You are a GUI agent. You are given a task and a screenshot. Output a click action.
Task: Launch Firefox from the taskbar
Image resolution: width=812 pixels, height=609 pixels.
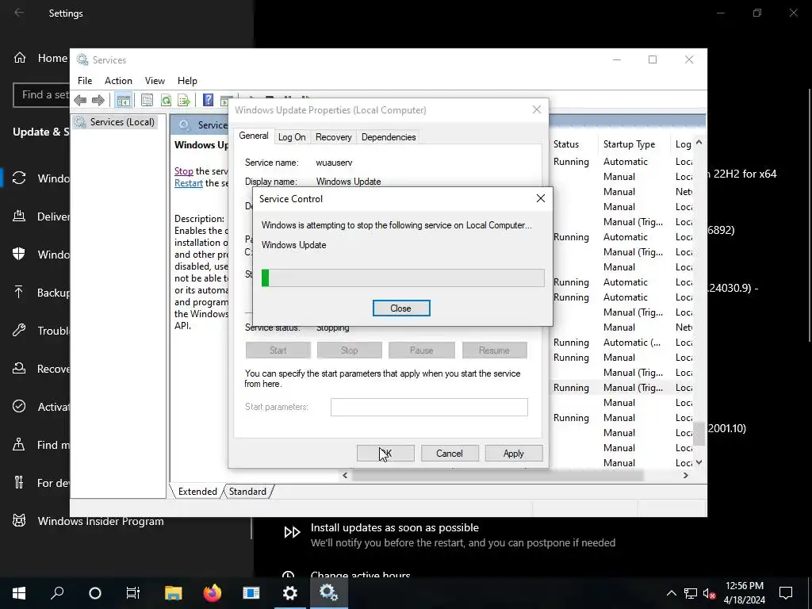click(x=212, y=593)
